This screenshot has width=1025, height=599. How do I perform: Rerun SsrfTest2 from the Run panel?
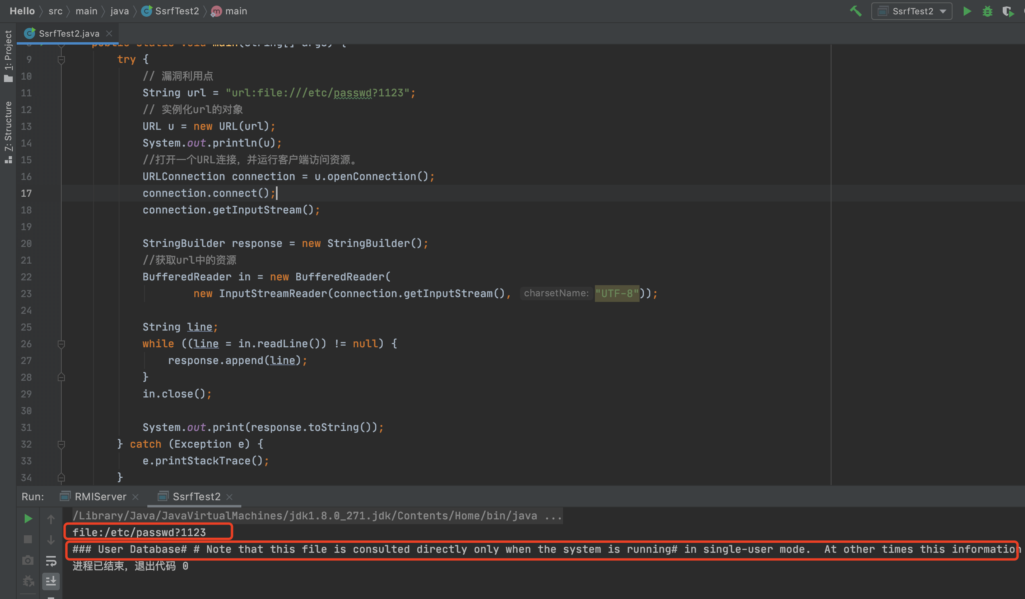pos(28,519)
